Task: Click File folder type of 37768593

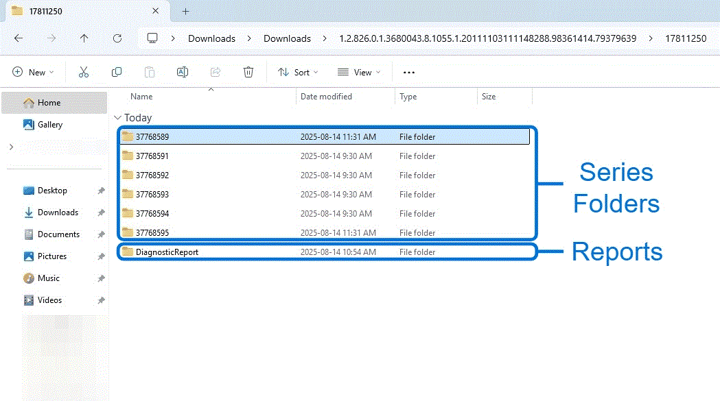Action: (417, 195)
